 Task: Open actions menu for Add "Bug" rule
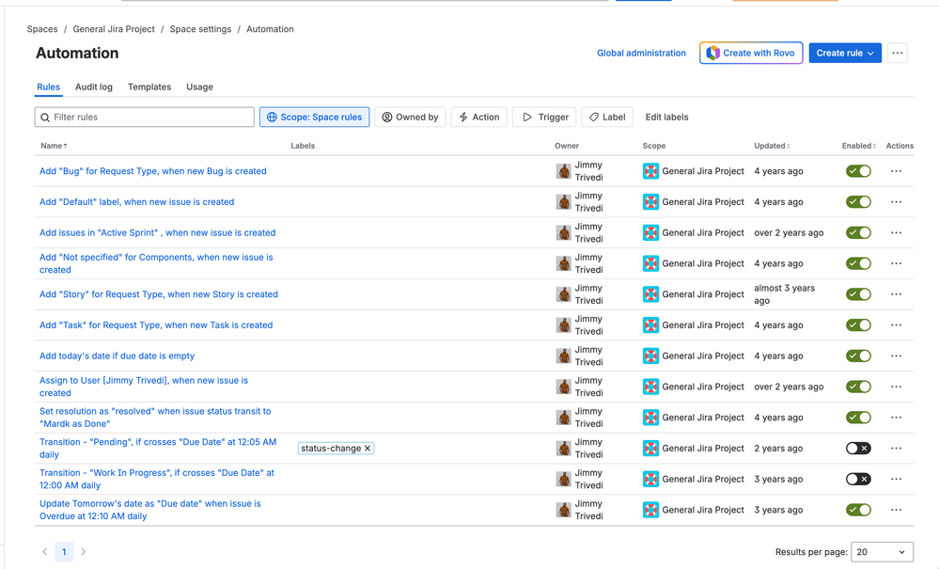(896, 171)
